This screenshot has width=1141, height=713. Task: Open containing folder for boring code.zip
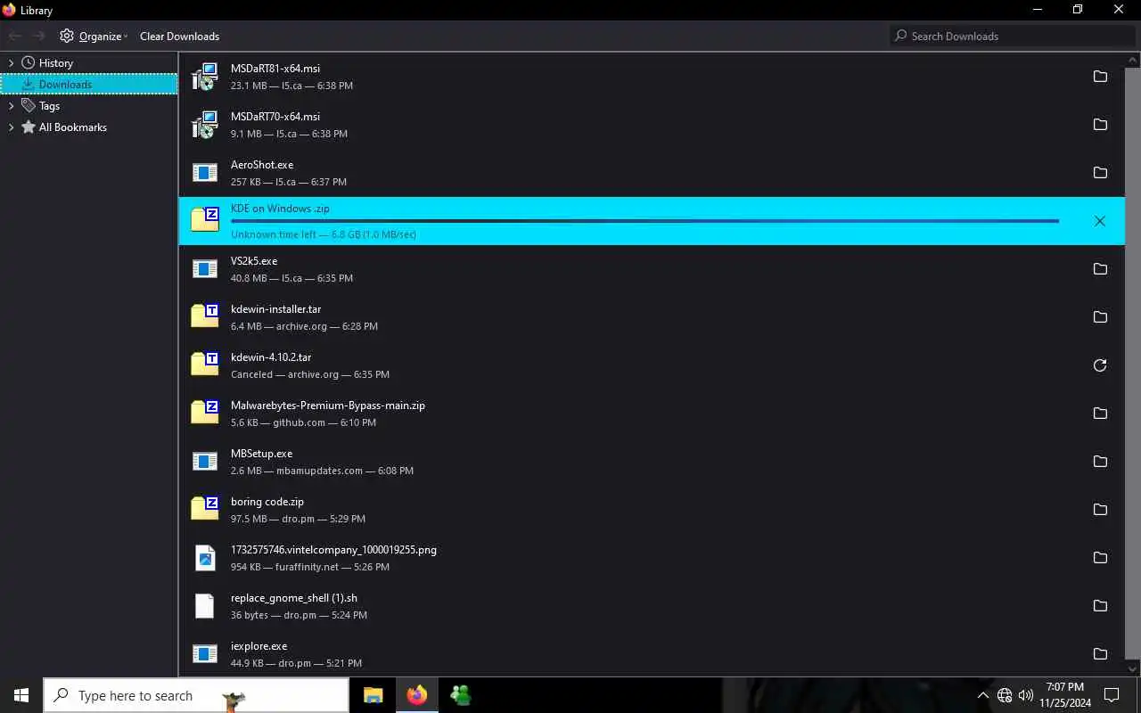tap(1100, 510)
